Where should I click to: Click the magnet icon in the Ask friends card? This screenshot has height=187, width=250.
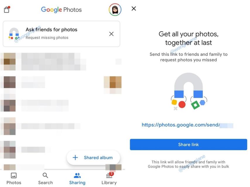coord(14,34)
